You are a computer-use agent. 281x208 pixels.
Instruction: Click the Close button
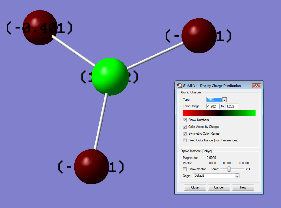coord(195,187)
